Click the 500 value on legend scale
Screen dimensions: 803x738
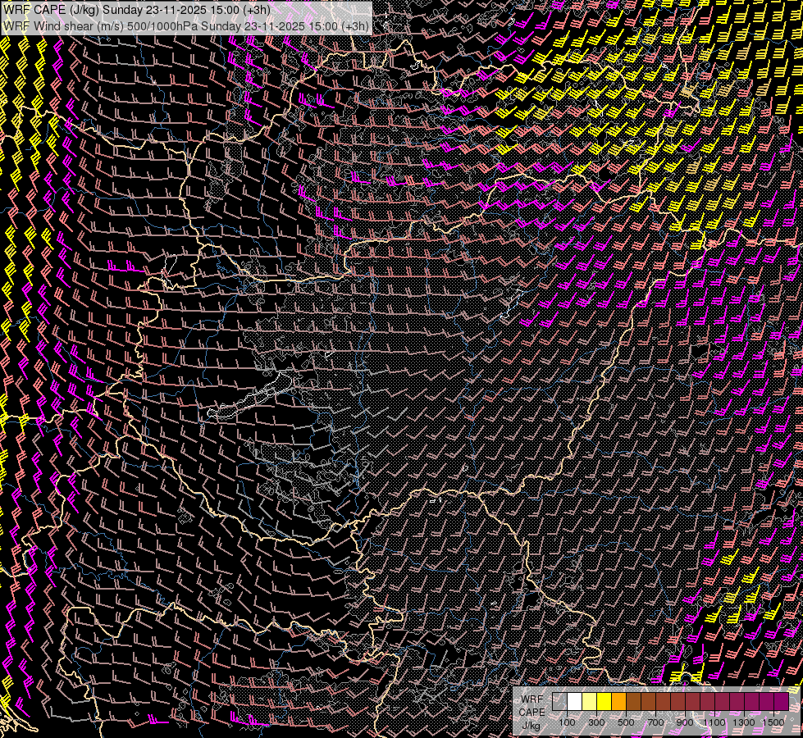pyautogui.click(x=626, y=722)
